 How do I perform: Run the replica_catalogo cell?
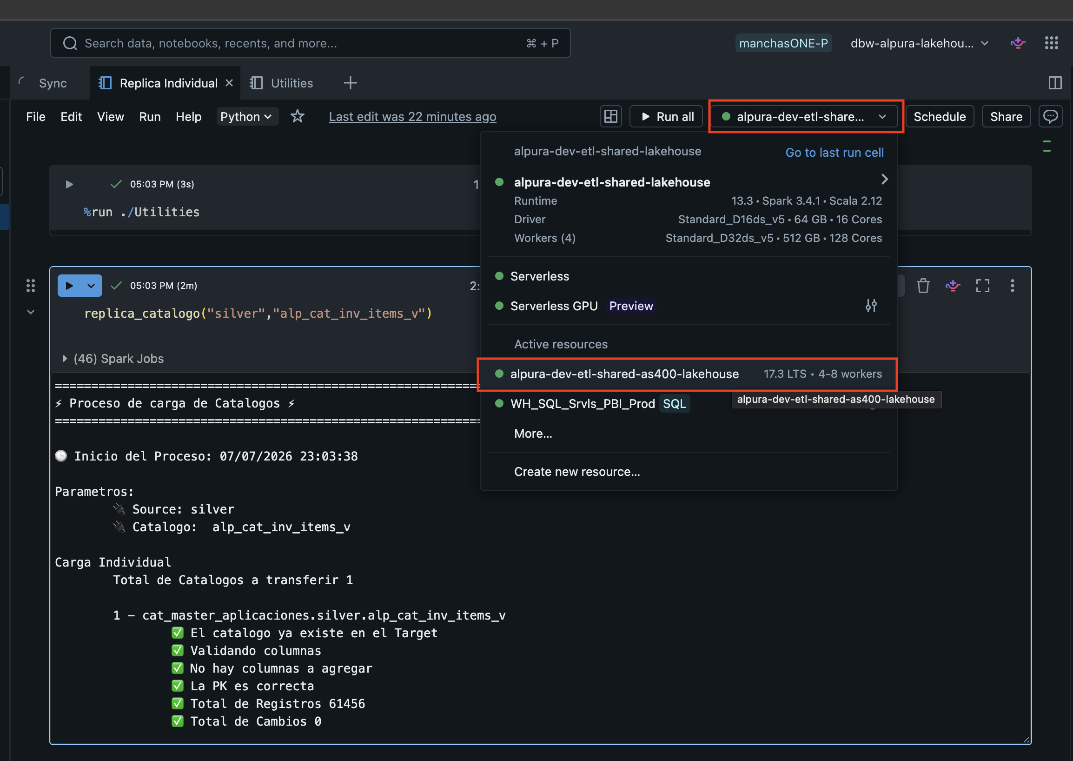coord(69,286)
